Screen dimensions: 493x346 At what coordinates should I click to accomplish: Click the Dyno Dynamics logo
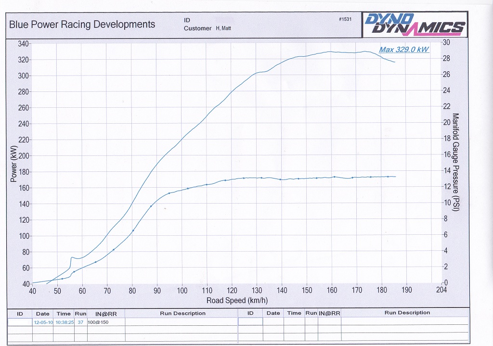tap(415, 25)
